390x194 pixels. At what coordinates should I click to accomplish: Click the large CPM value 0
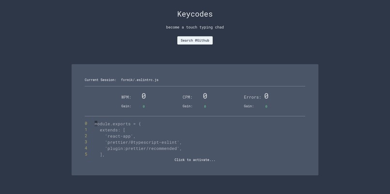(205, 96)
